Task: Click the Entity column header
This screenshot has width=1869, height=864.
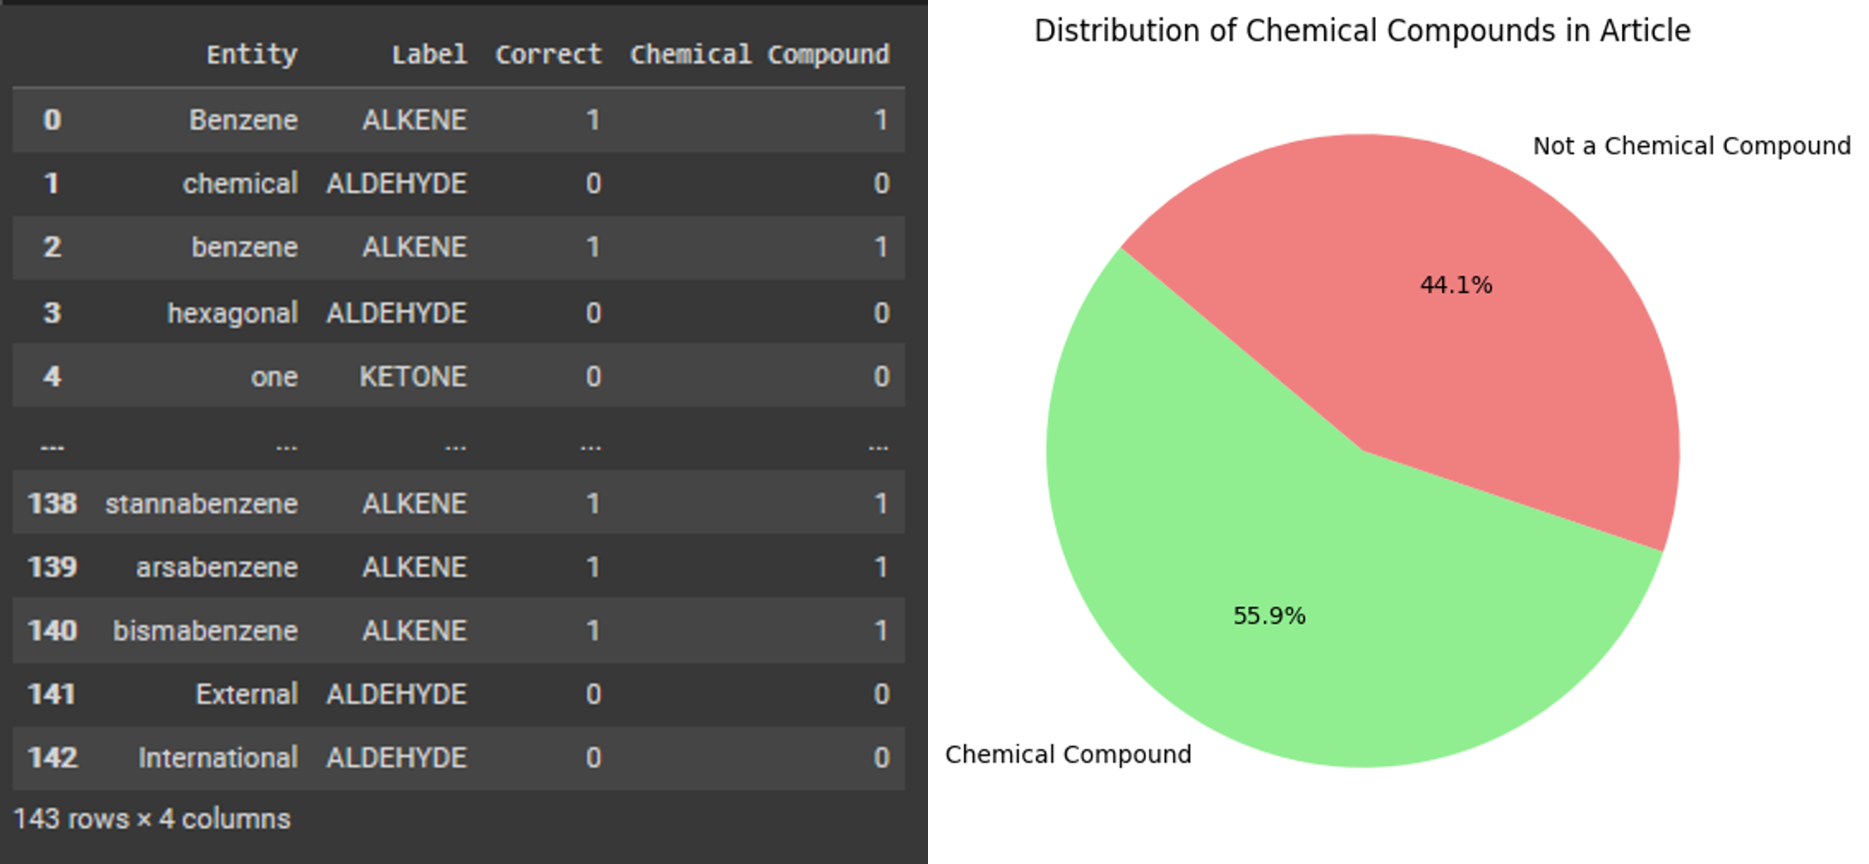Action: pyautogui.click(x=252, y=55)
